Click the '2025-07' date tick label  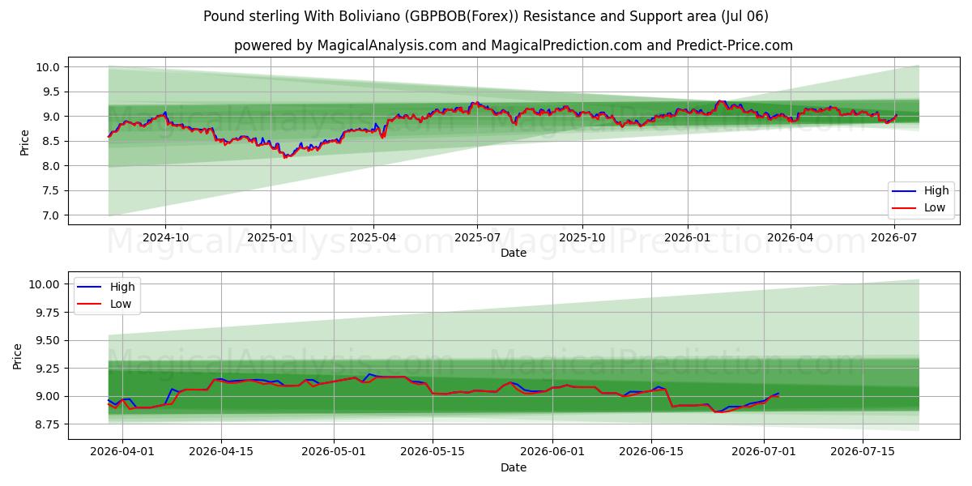pos(477,237)
